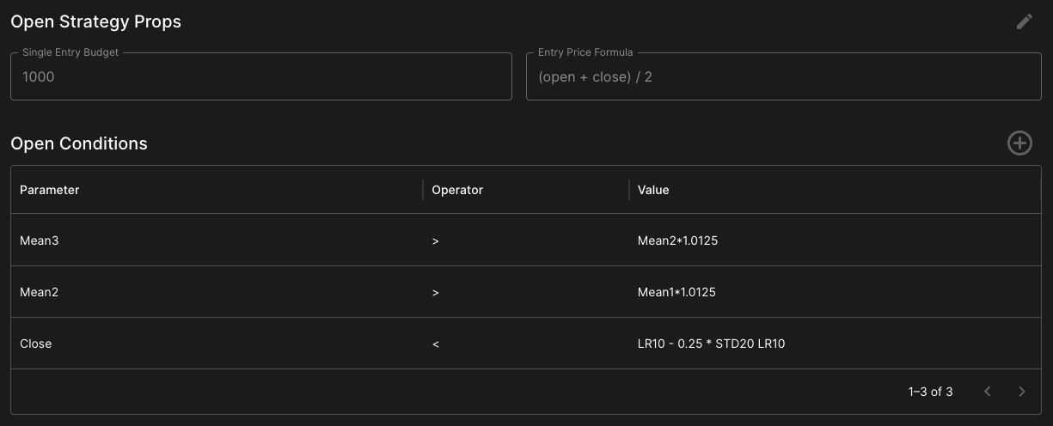This screenshot has width=1053, height=426.
Task: Add a new open condition with plus icon
Action: 1019,143
